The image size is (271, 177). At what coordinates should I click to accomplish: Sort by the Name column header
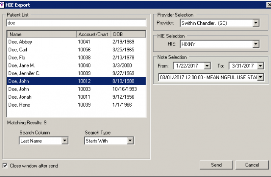coord(42,34)
